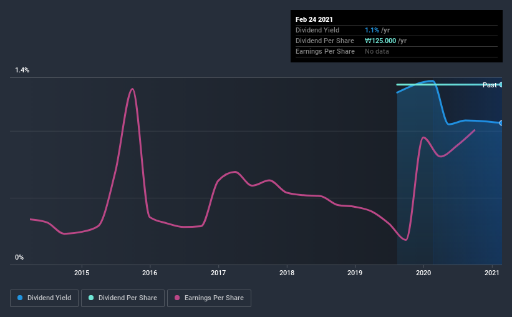Click the 1.1% dividend yield value
Image resolution: width=512 pixels, height=317 pixels.
pos(372,30)
